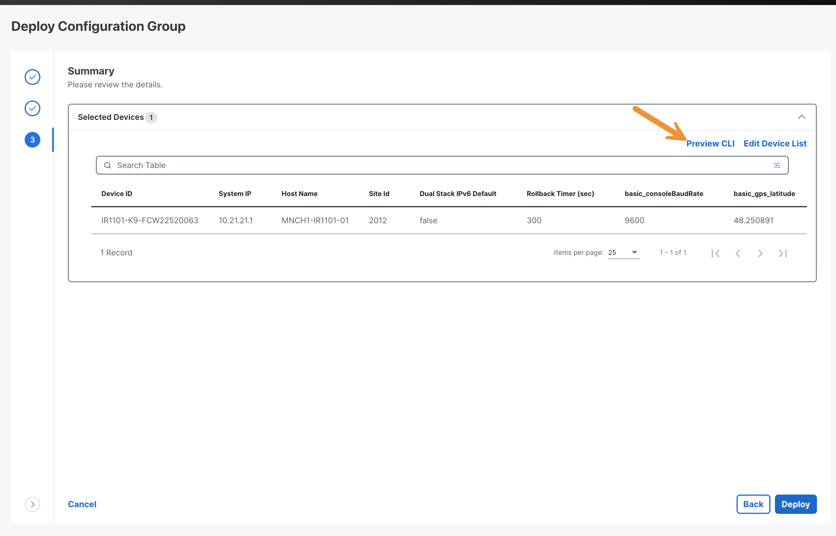The width and height of the screenshot is (836, 536).
Task: Expand the wizard sidebar arrow
Action: click(x=32, y=504)
